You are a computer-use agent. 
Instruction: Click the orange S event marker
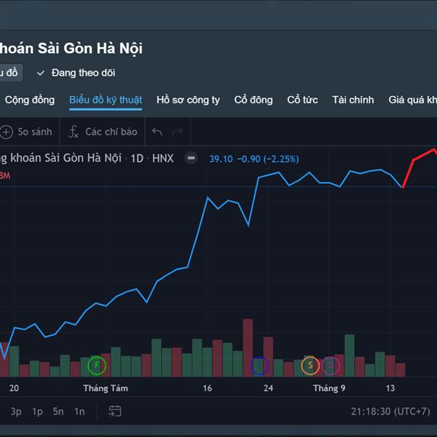310,365
